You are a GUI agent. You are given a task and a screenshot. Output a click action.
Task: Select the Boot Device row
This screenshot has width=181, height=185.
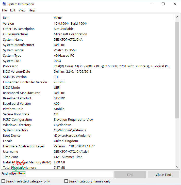[x=87, y=135]
